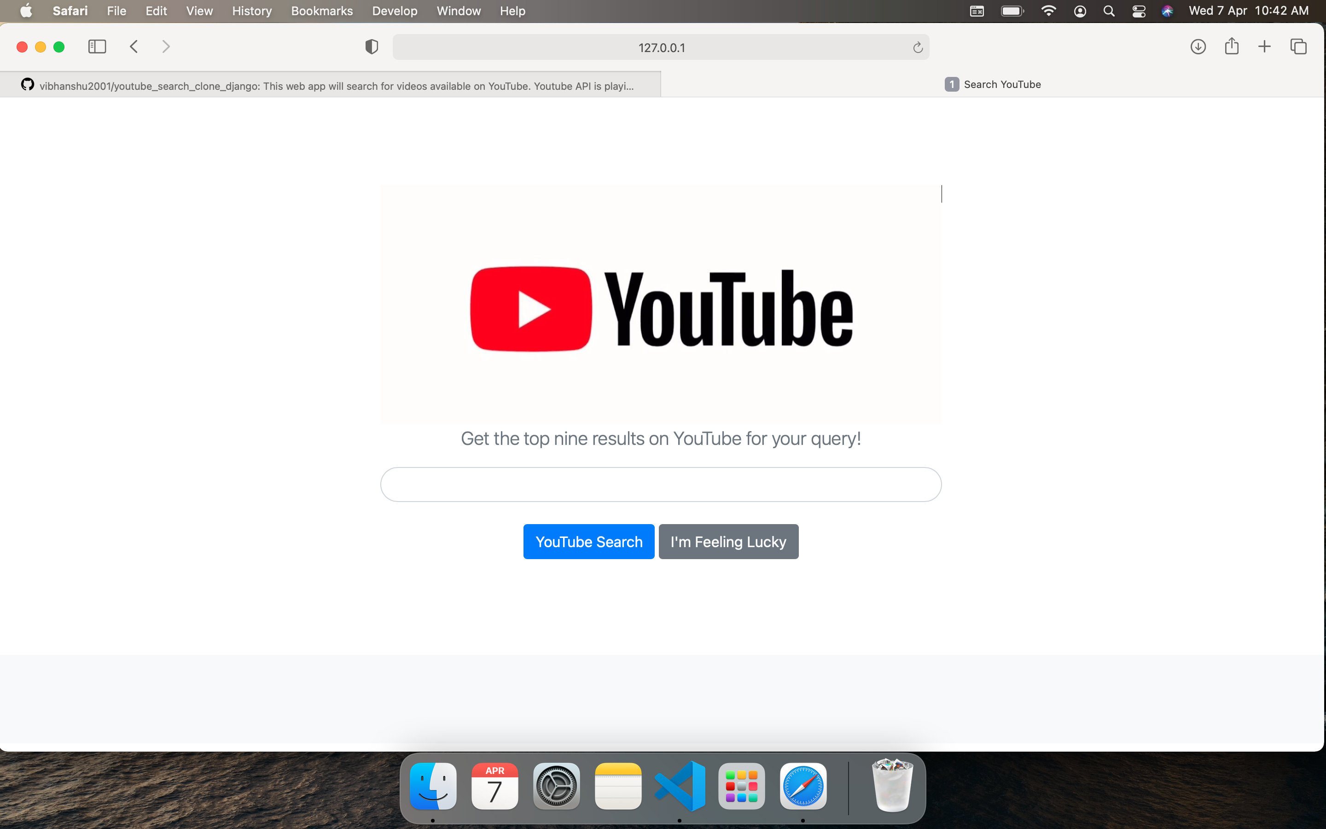Click inside the search query field
Screen dimensions: 1326x829
(x=660, y=484)
